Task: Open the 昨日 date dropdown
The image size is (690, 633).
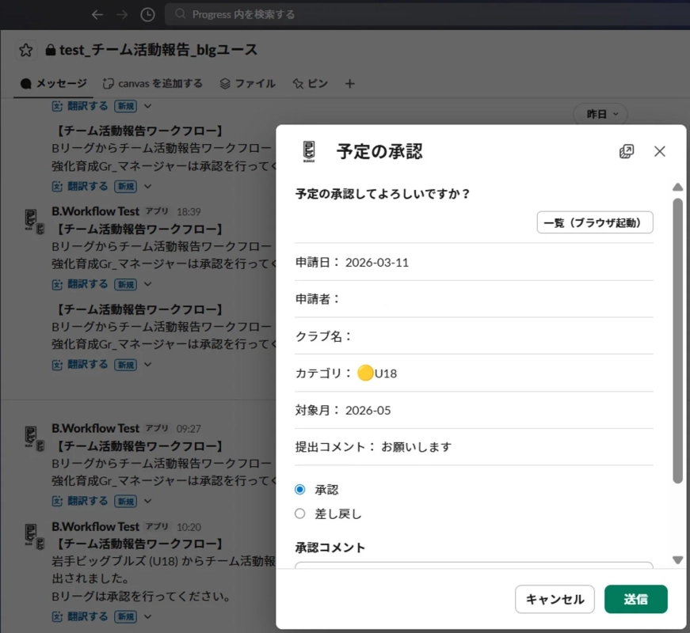Action: pyautogui.click(x=600, y=114)
